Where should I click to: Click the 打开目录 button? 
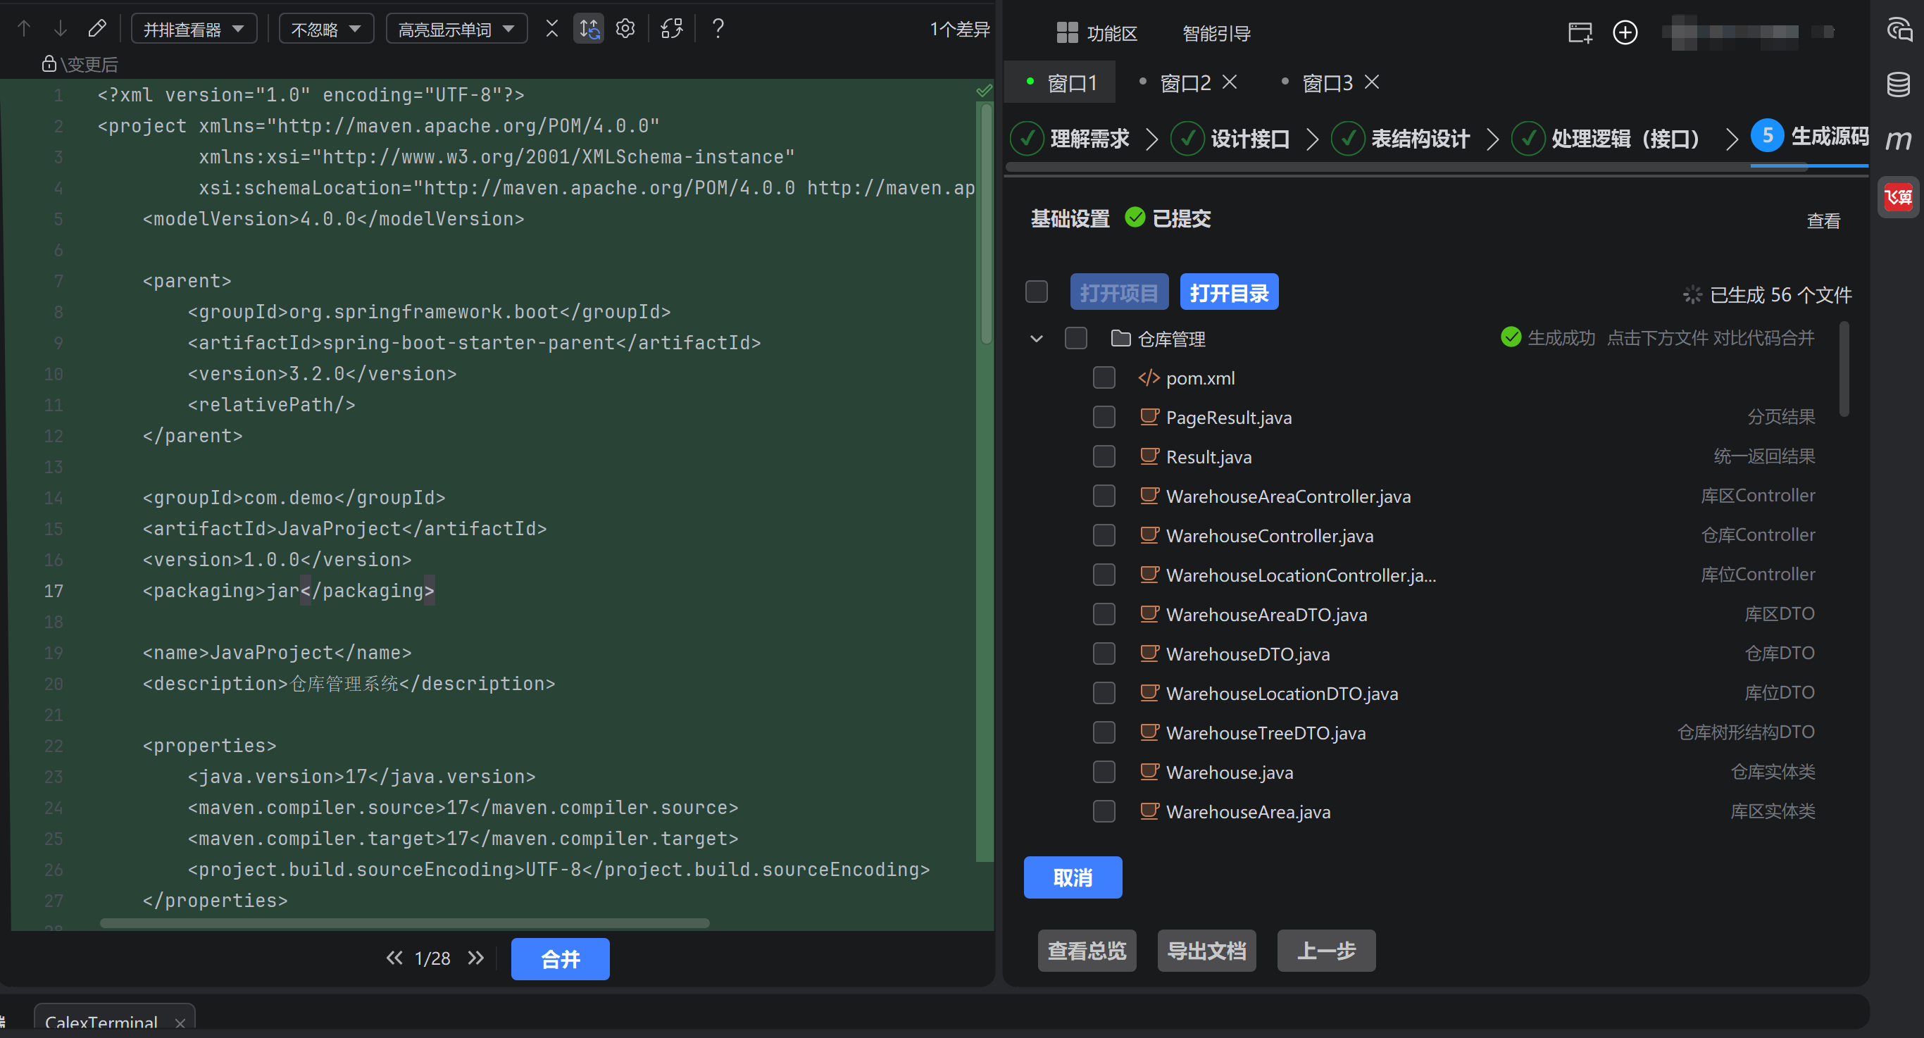1229,292
